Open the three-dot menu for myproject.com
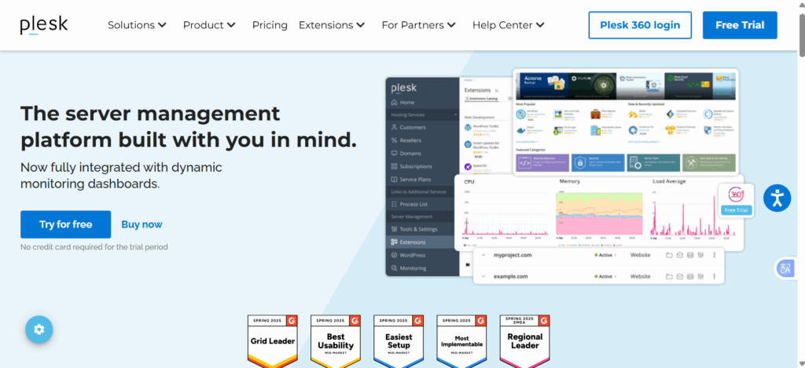This screenshot has height=368, width=805. click(x=714, y=255)
